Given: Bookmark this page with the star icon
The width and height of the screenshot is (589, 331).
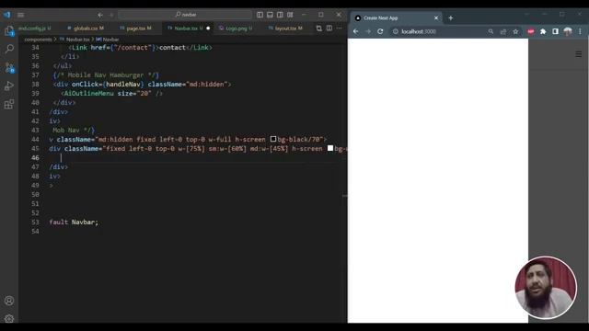Looking at the screenshot, I should click(x=515, y=31).
